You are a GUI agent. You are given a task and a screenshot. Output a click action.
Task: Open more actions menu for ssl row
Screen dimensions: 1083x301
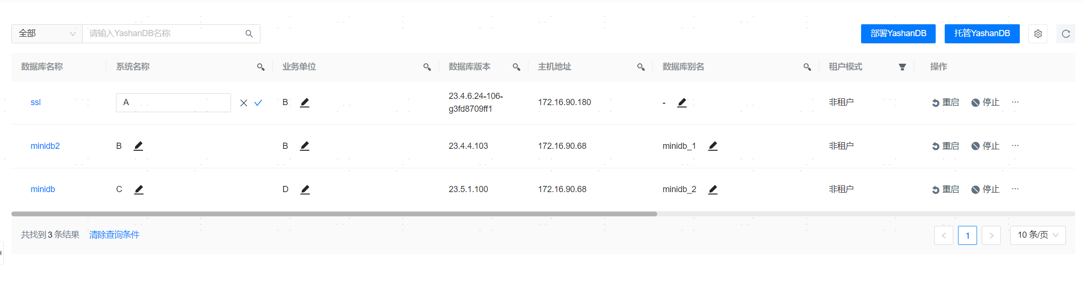(x=1015, y=102)
